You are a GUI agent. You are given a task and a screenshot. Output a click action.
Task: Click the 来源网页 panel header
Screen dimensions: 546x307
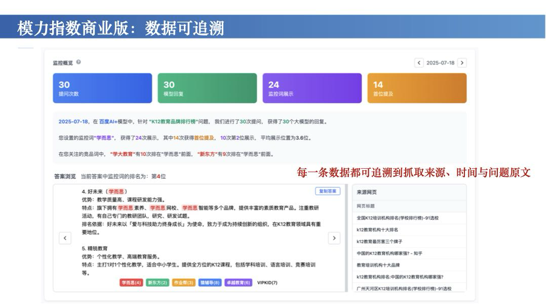point(409,192)
